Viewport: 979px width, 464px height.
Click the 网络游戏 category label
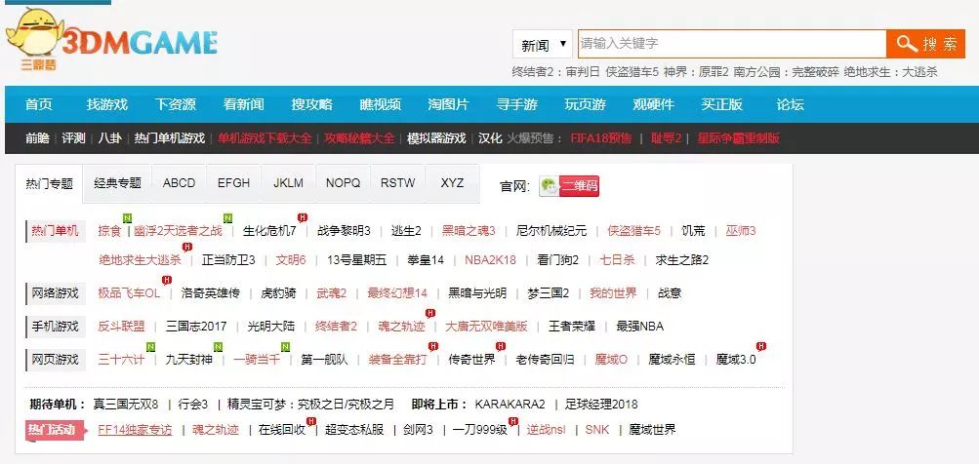click(x=55, y=293)
